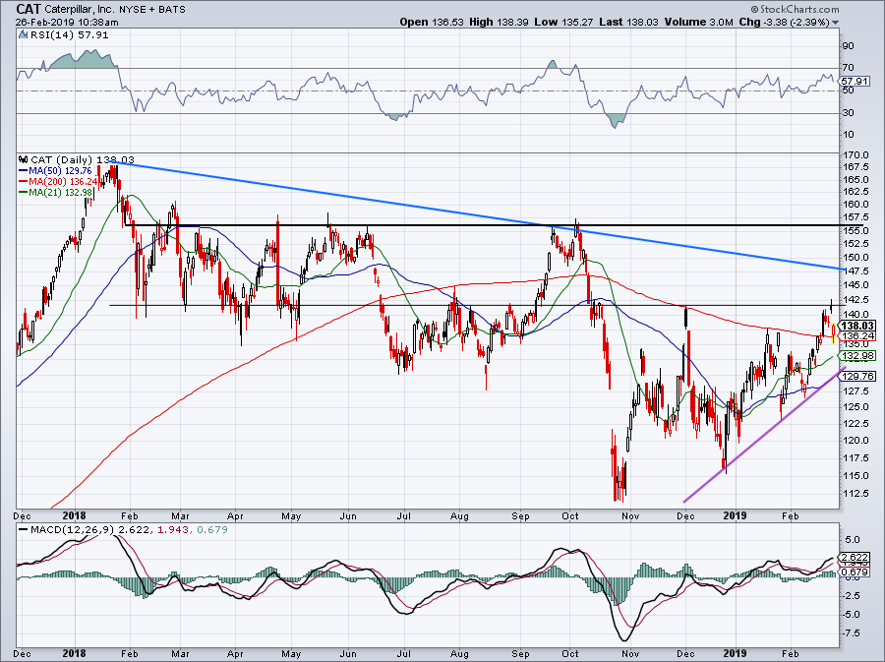Click the red MA(200) legend color dash
This screenshot has height=662, width=885.
pos(24,181)
